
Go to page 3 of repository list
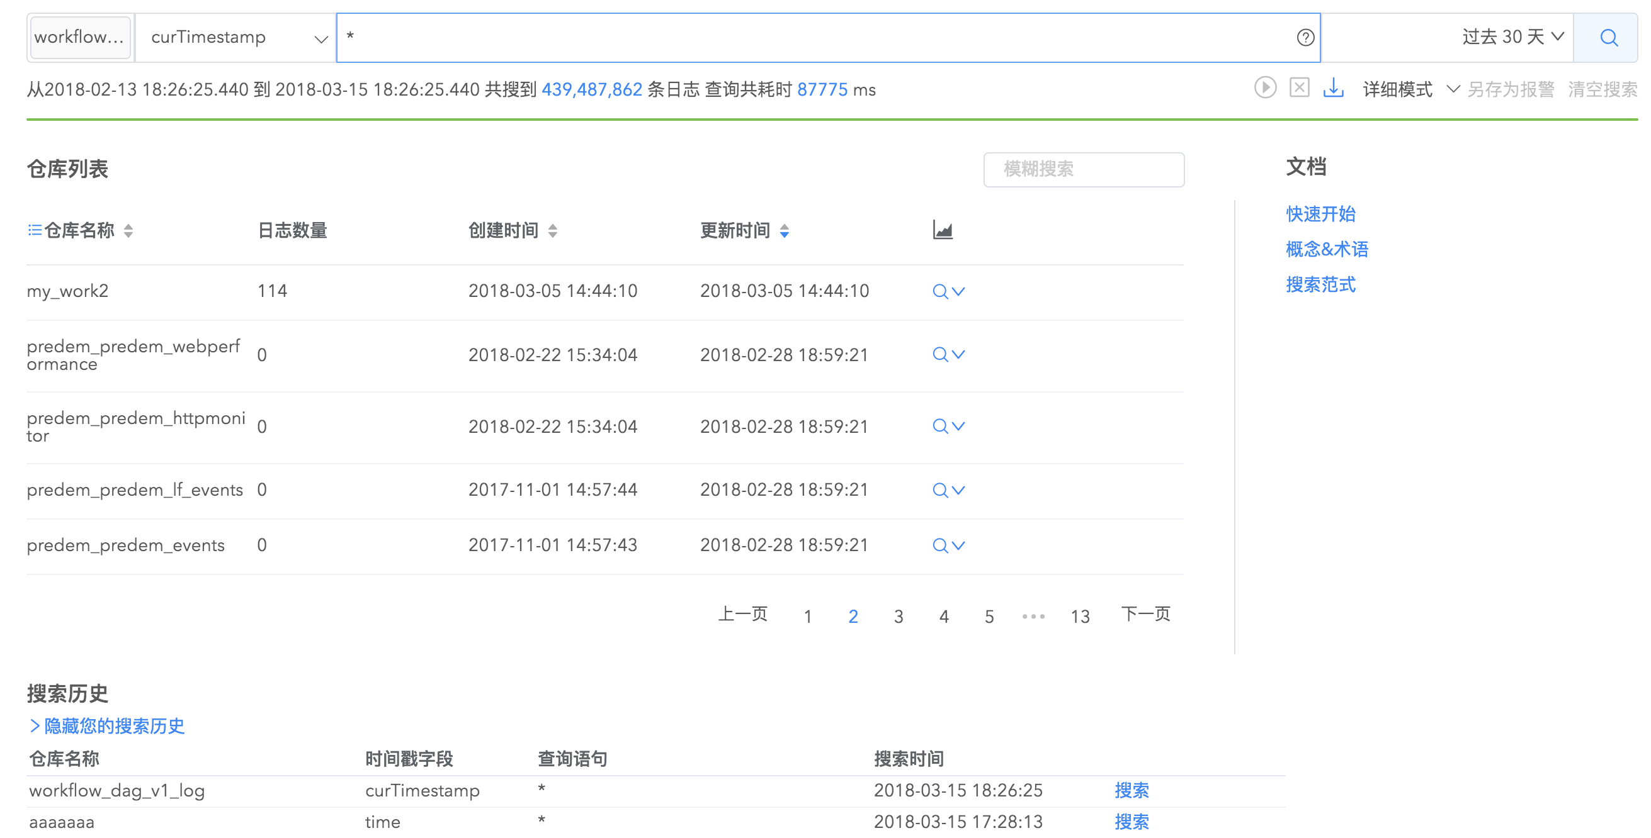pyautogui.click(x=898, y=616)
